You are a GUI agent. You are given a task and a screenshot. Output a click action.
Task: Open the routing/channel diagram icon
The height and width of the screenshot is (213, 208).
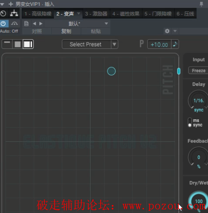coord(14,13)
